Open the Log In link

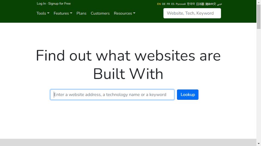tap(41, 4)
